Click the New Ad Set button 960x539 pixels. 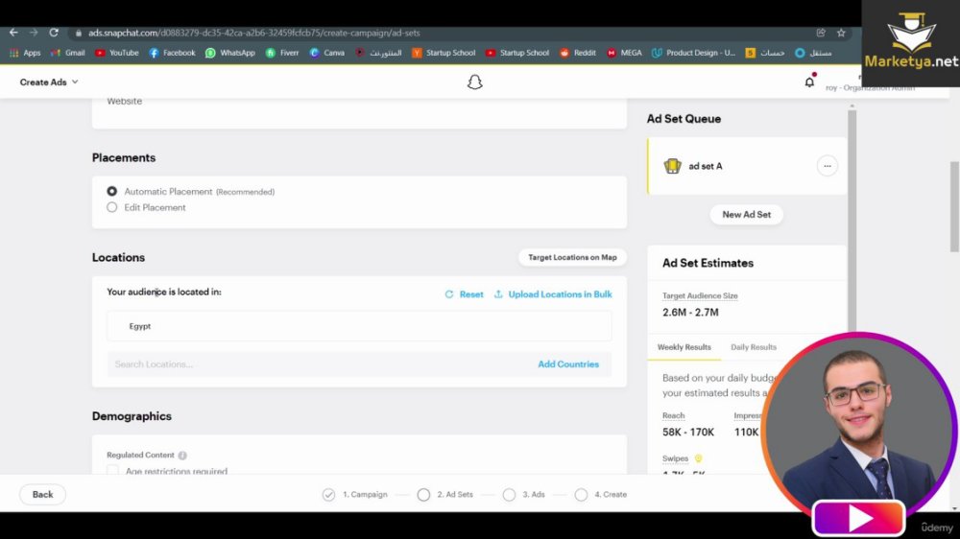coord(746,215)
